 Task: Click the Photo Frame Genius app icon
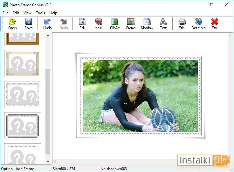5,5
